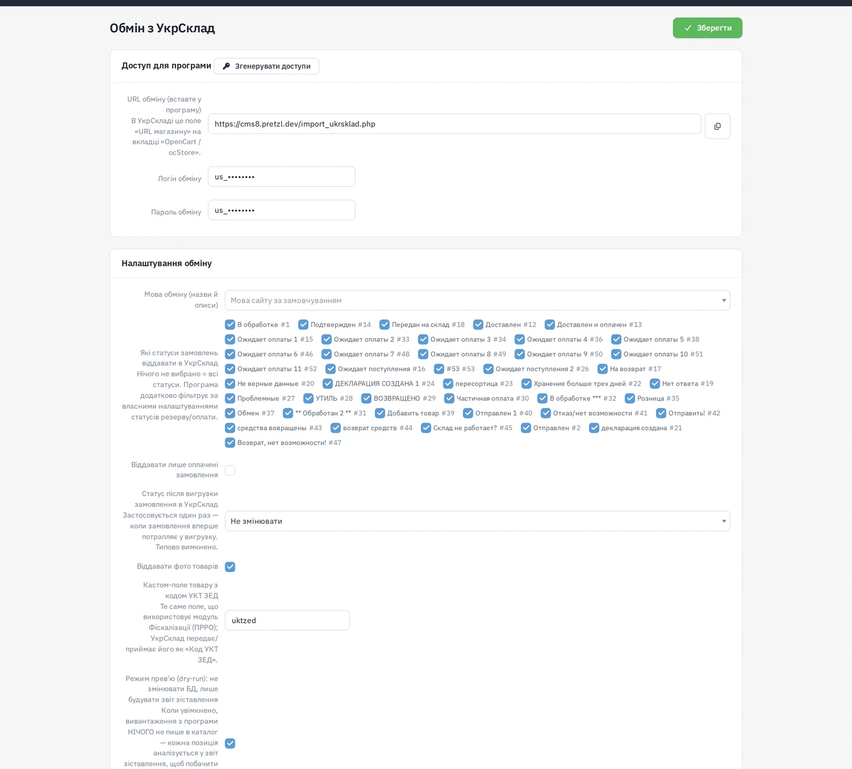Viewport: 852px width, 769px height.
Task: Uncheck status средства вовращены #43
Action: 230,428
